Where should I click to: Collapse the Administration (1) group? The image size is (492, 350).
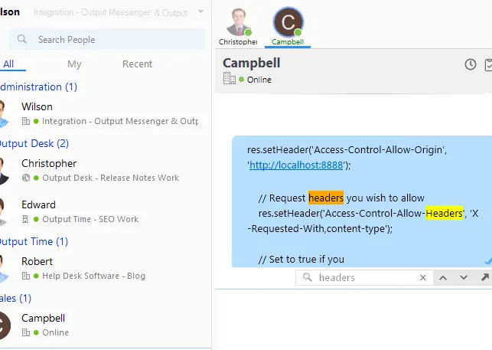[x=38, y=87]
